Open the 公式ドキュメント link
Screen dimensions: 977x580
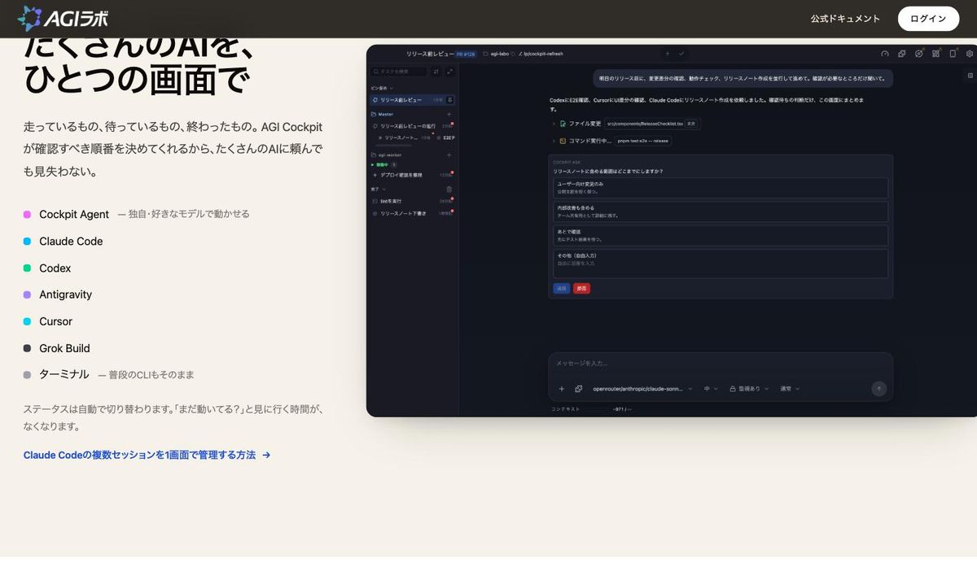845,19
